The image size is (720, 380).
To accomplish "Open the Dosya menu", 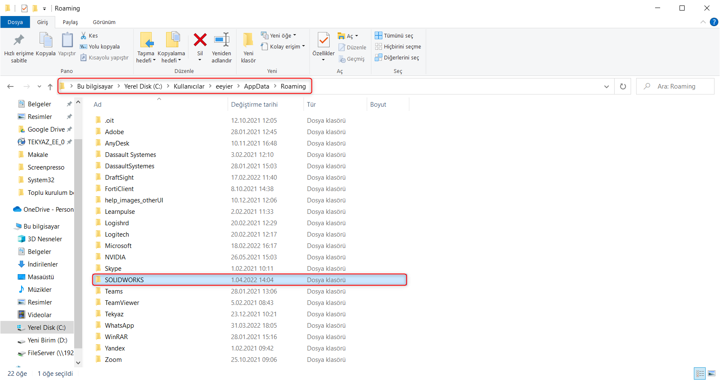I will click(15, 22).
